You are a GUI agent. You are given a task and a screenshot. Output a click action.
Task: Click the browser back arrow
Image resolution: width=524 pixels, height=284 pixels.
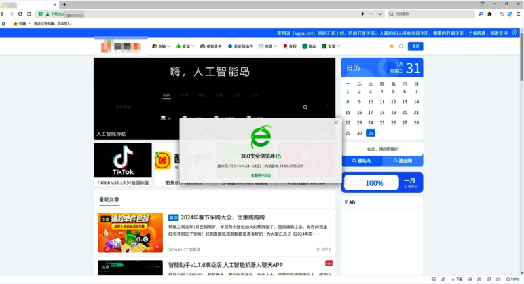pos(3,14)
